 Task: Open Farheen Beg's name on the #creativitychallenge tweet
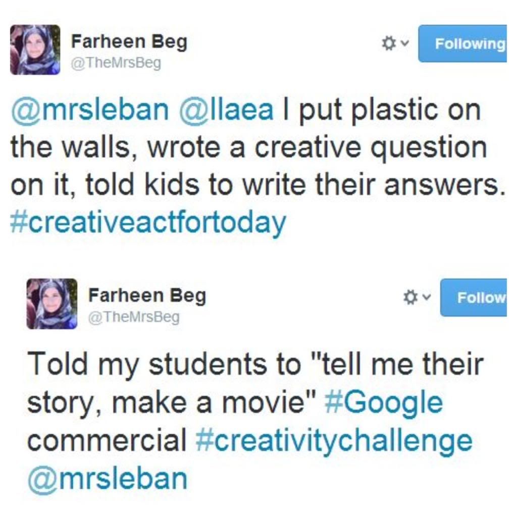tap(147, 295)
